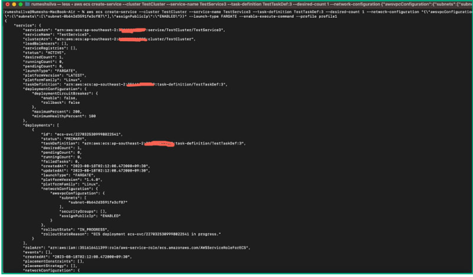Viewport: 473px width, 277px height.
Task: Click the '"rolloutState": "IN_PROGRESS"' line
Action: pos(75,229)
